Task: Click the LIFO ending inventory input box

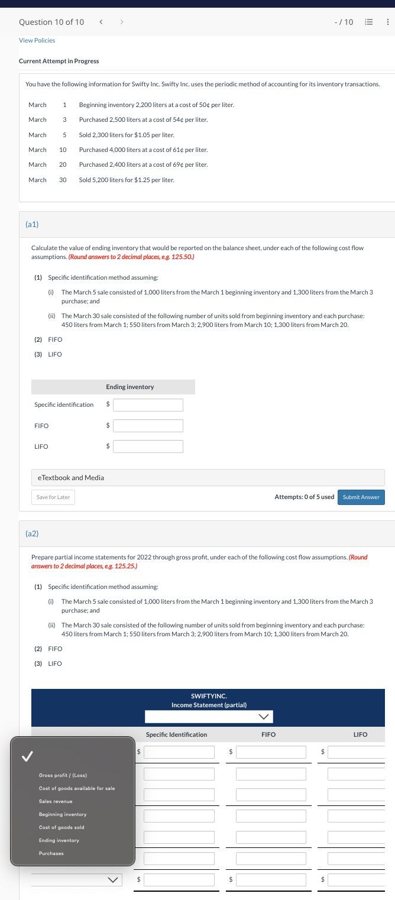Action: click(147, 446)
